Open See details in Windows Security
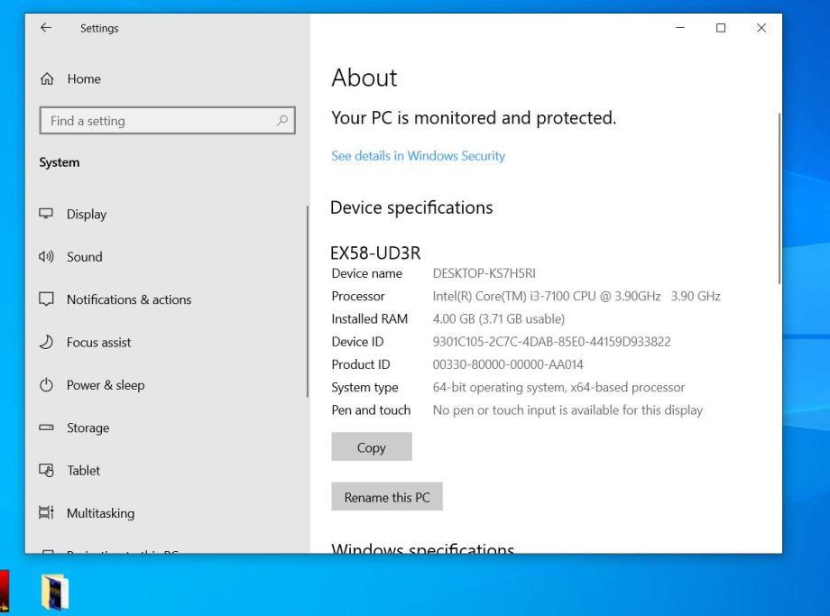830x616 pixels. coord(418,156)
